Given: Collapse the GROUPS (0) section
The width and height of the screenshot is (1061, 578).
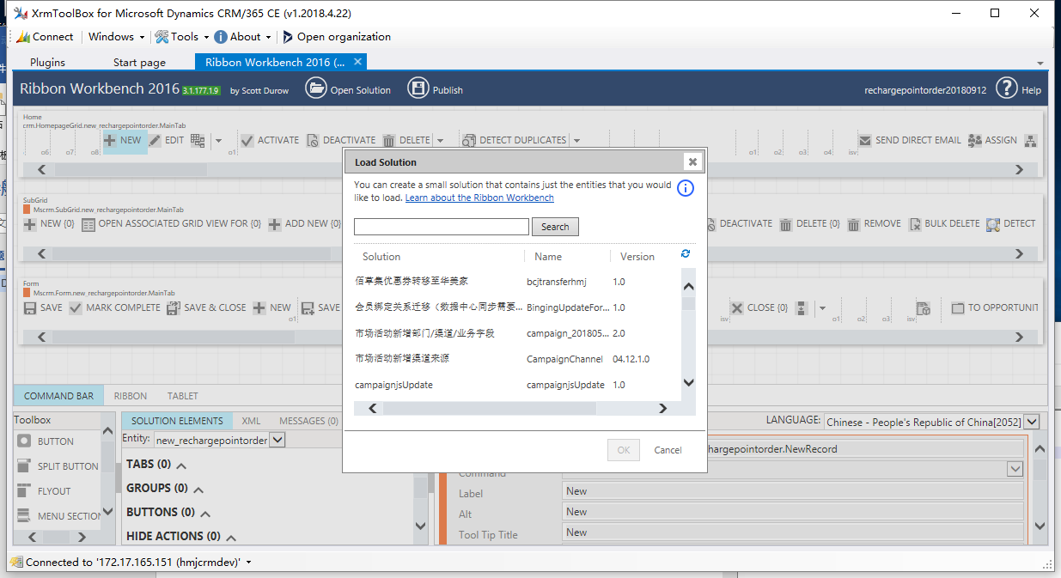Looking at the screenshot, I should tap(198, 489).
